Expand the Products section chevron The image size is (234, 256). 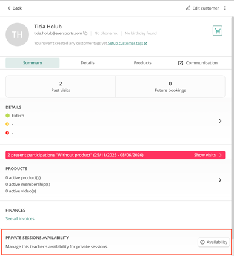click(220, 180)
